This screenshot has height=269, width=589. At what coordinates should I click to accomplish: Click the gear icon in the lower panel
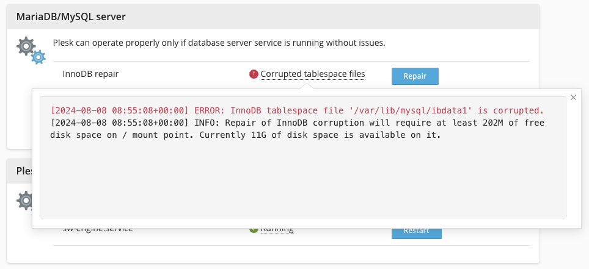[24, 199]
